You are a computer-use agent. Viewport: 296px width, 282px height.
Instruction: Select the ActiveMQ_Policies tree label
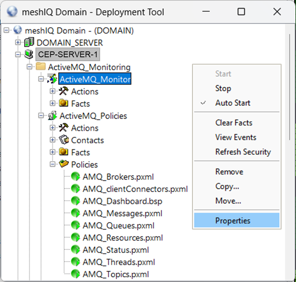tap(93, 116)
